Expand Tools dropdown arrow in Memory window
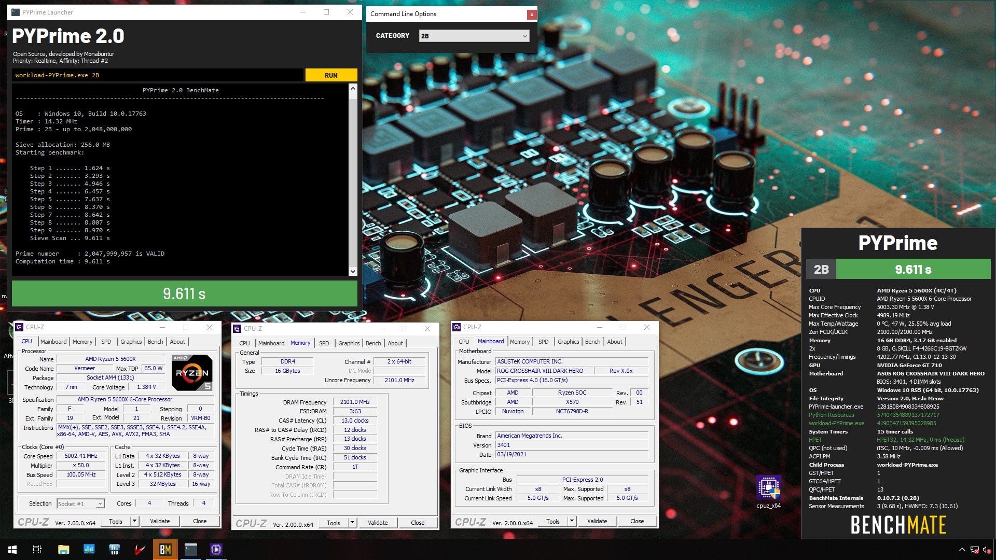This screenshot has width=996, height=560. pos(353,523)
